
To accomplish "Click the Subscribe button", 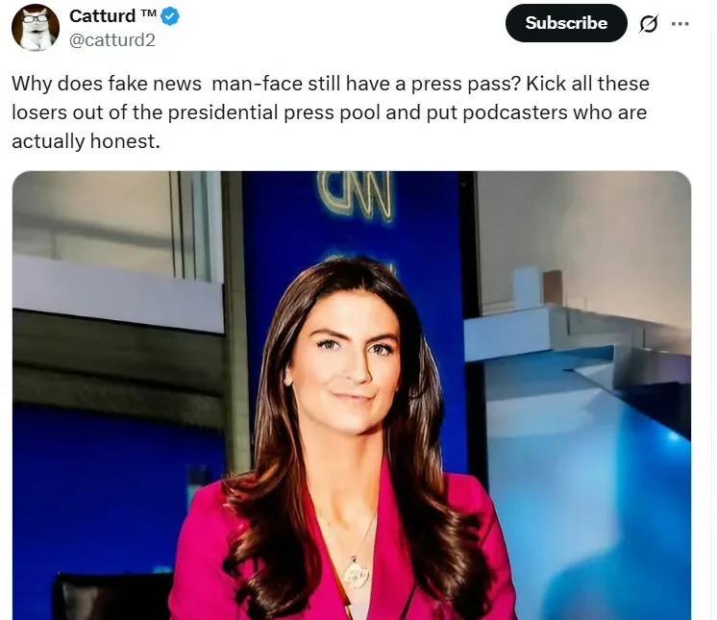I will pyautogui.click(x=566, y=23).
